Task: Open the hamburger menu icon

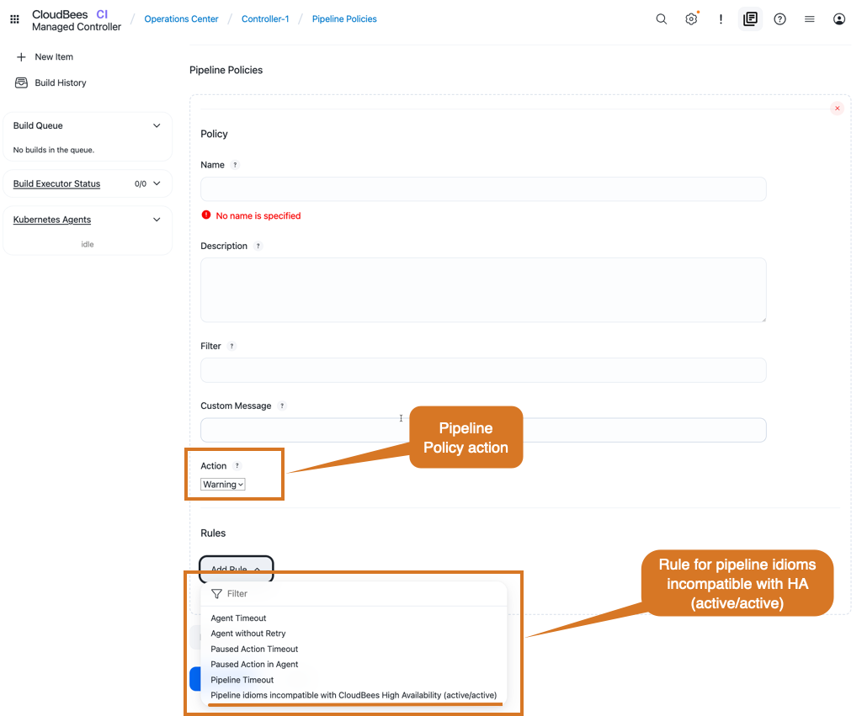Action: click(809, 19)
